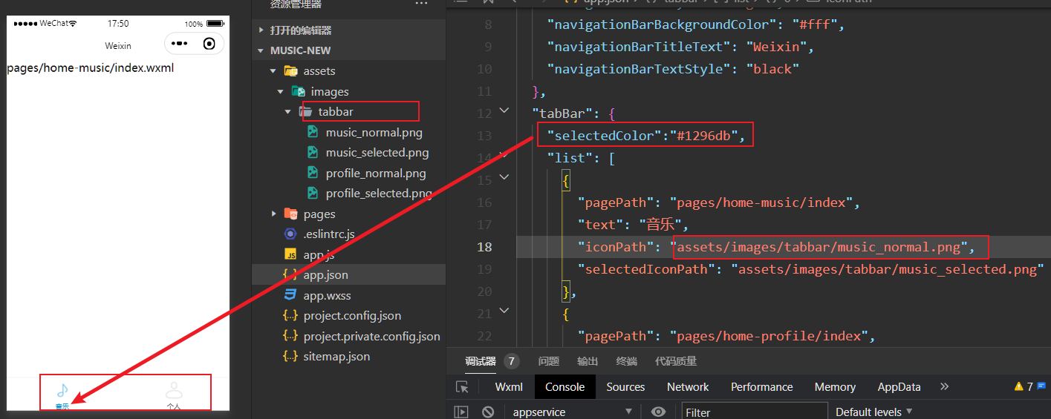
Task: Tap the 音乐 music tab in simulator
Action: [62, 394]
